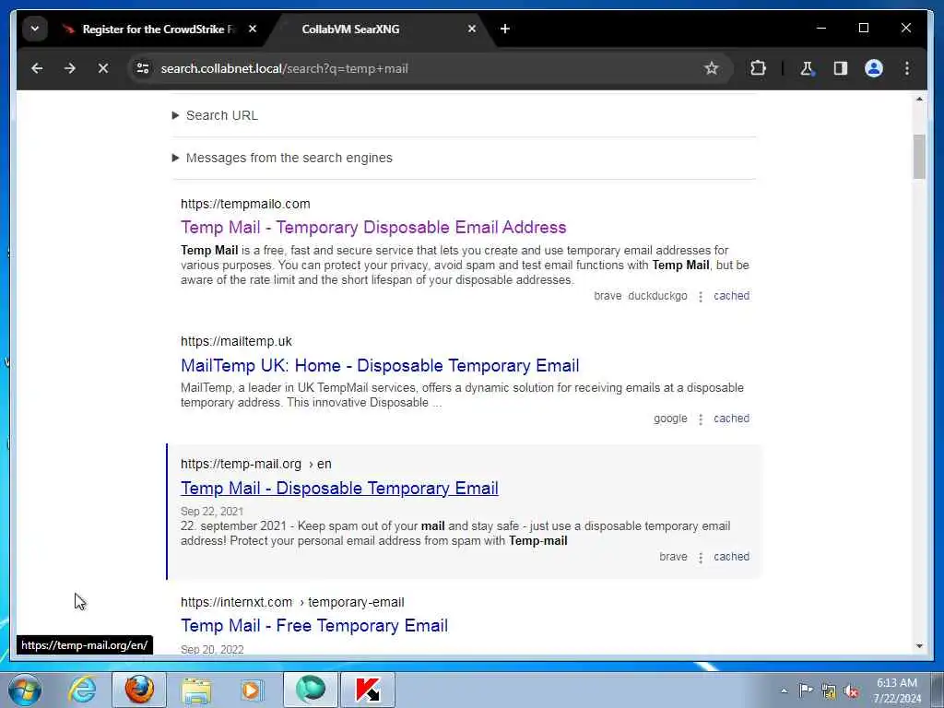
Task: Open Windows Media Player from taskbar
Action: 252,690
